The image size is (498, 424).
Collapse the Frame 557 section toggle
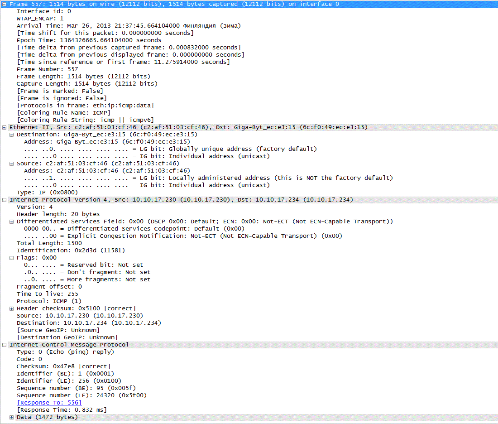pos(4,4)
